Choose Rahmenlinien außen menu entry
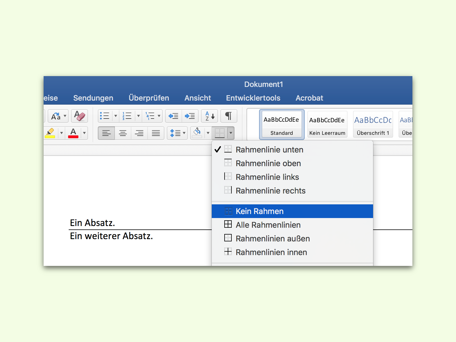Image resolution: width=456 pixels, height=342 pixels. point(292,239)
